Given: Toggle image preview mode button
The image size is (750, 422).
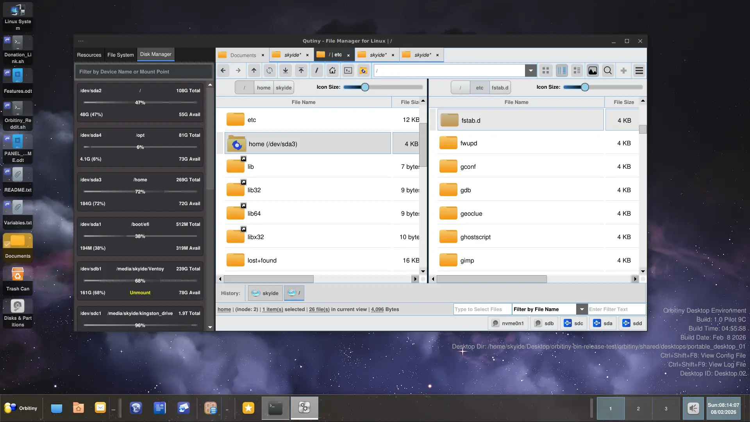Looking at the screenshot, I should pos(593,71).
